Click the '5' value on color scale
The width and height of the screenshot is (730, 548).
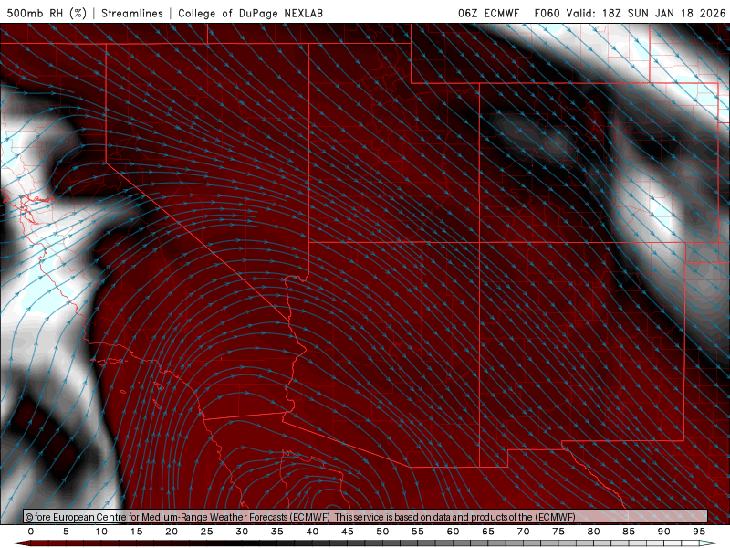(x=66, y=532)
